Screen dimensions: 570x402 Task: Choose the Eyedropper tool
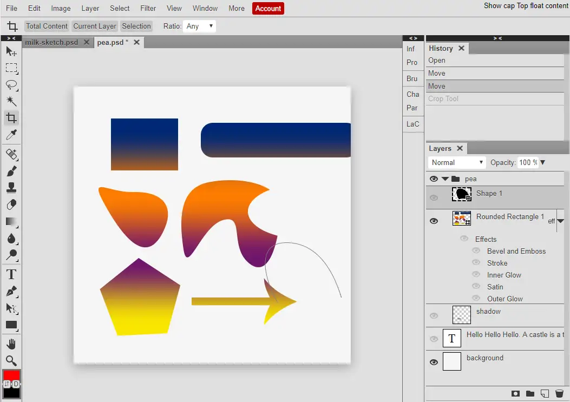[x=11, y=135]
